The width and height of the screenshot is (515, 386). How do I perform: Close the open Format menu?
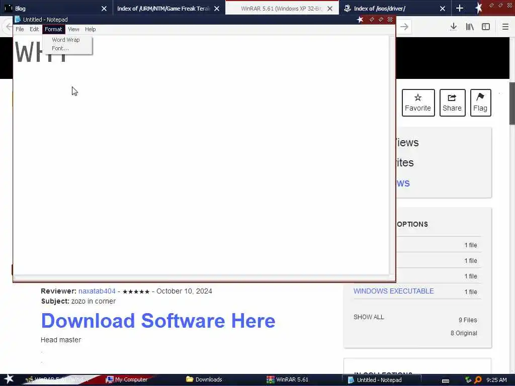(x=53, y=29)
